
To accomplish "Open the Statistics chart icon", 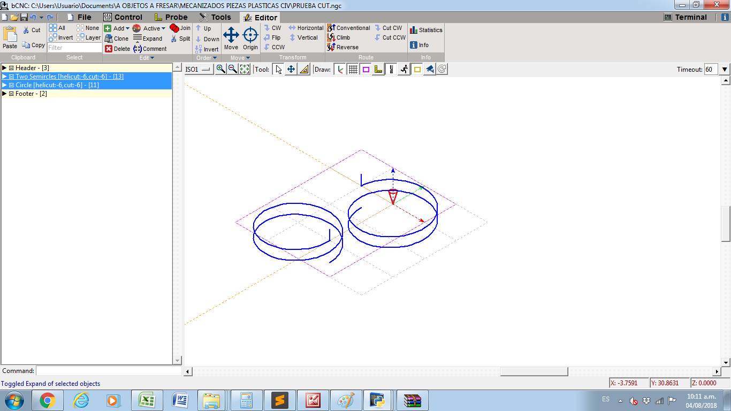I will tap(414, 30).
